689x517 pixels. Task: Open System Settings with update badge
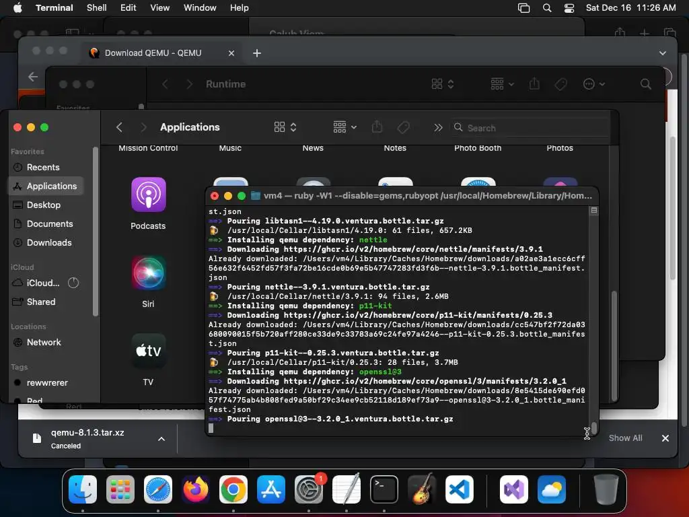tap(309, 489)
